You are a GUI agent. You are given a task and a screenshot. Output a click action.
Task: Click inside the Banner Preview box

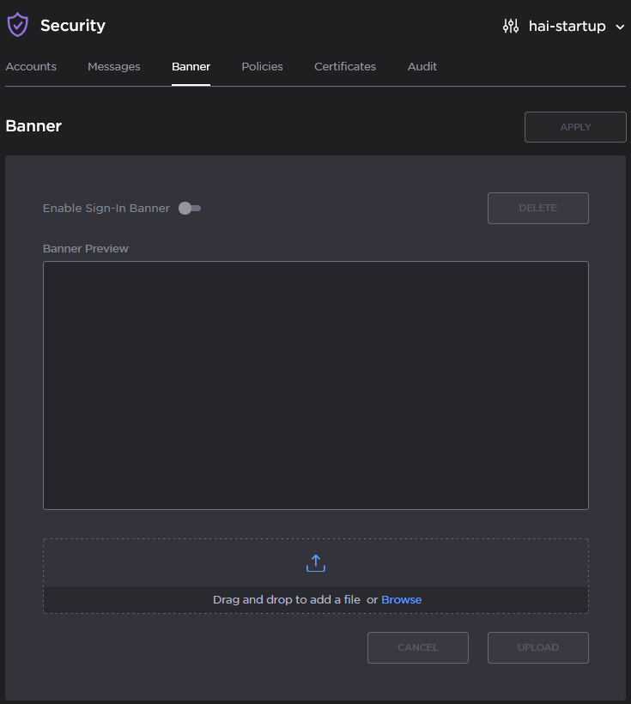pos(315,385)
